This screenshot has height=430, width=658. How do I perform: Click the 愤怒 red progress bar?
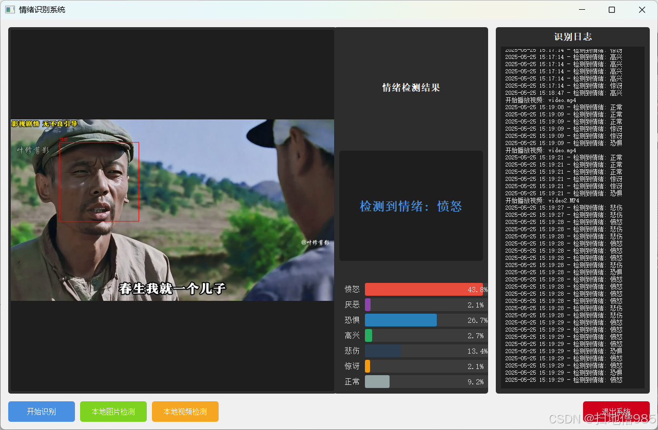pos(426,290)
